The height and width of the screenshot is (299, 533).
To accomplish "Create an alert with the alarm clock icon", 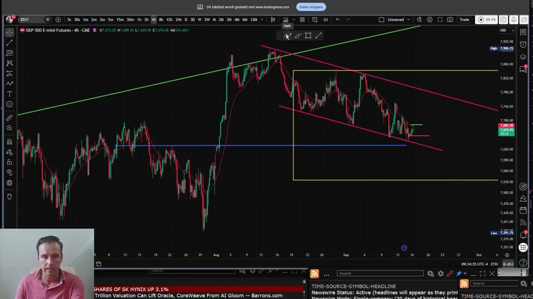I will tap(315, 20).
